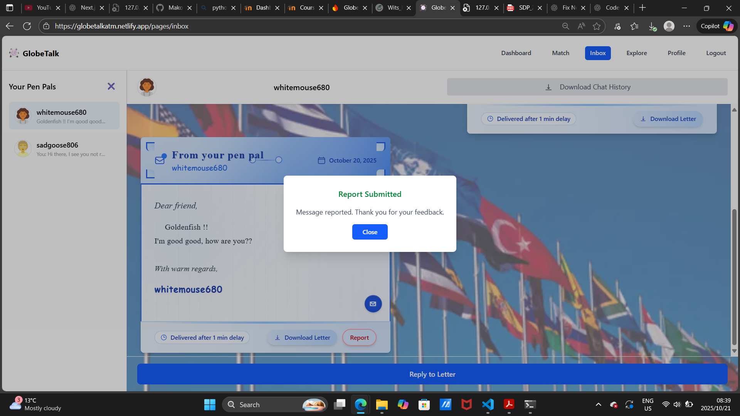Open the conversation with sadgoose806
This screenshot has height=416, width=740.
64,149
